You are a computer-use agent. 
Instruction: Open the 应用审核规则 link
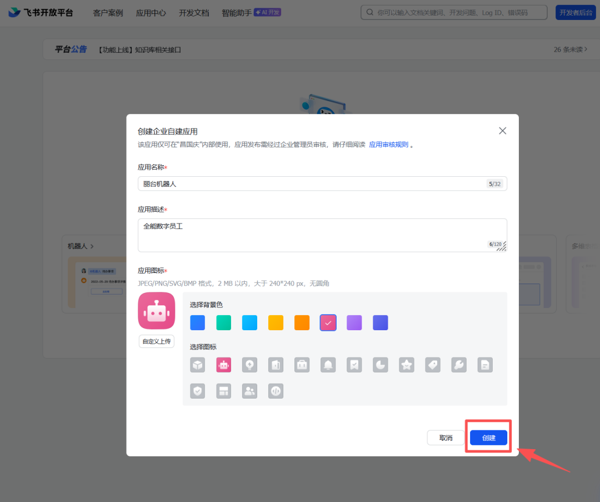388,145
